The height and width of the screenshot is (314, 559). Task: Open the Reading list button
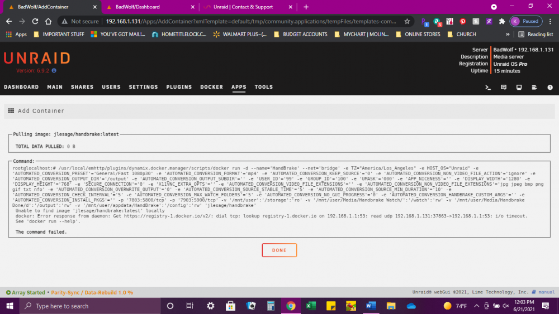click(x=536, y=35)
